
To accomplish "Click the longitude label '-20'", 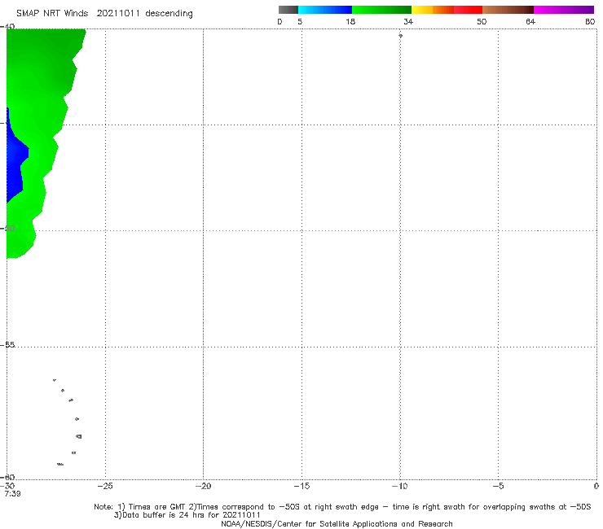I will click(203, 486).
